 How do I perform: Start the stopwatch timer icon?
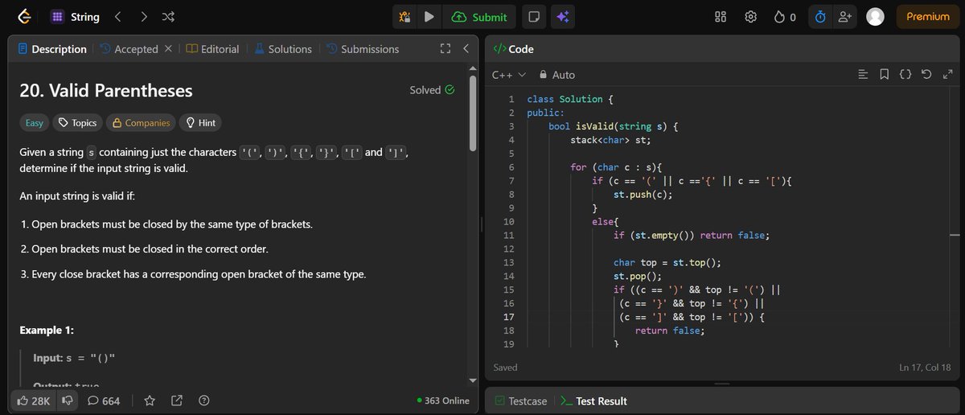click(x=820, y=17)
